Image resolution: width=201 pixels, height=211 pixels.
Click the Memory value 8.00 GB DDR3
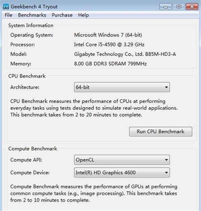110,64
